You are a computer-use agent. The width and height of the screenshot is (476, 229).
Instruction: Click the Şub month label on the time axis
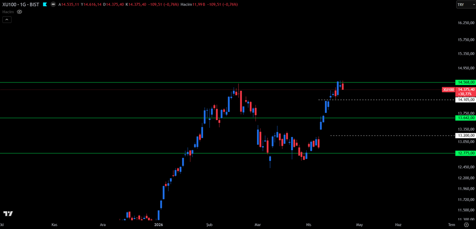(209, 225)
